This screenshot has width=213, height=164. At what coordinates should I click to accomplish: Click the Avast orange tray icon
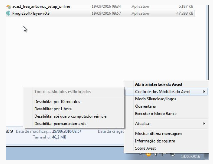pos(148,154)
